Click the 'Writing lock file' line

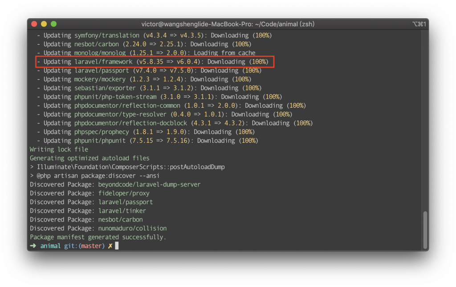click(x=59, y=150)
